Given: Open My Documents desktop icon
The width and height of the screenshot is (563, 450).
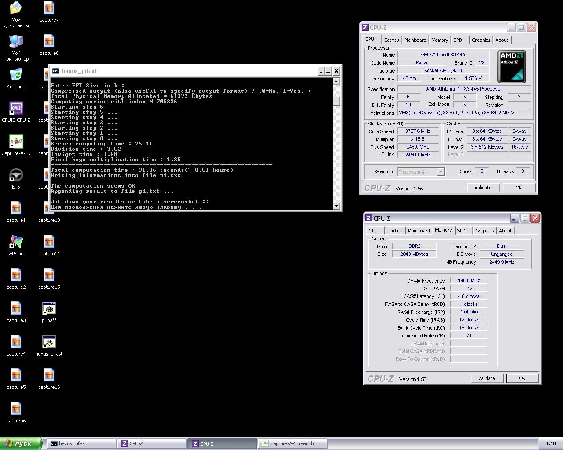Looking at the screenshot, I should 16,14.
